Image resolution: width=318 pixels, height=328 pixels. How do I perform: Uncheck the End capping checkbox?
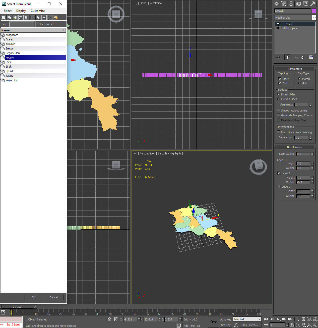(280, 83)
